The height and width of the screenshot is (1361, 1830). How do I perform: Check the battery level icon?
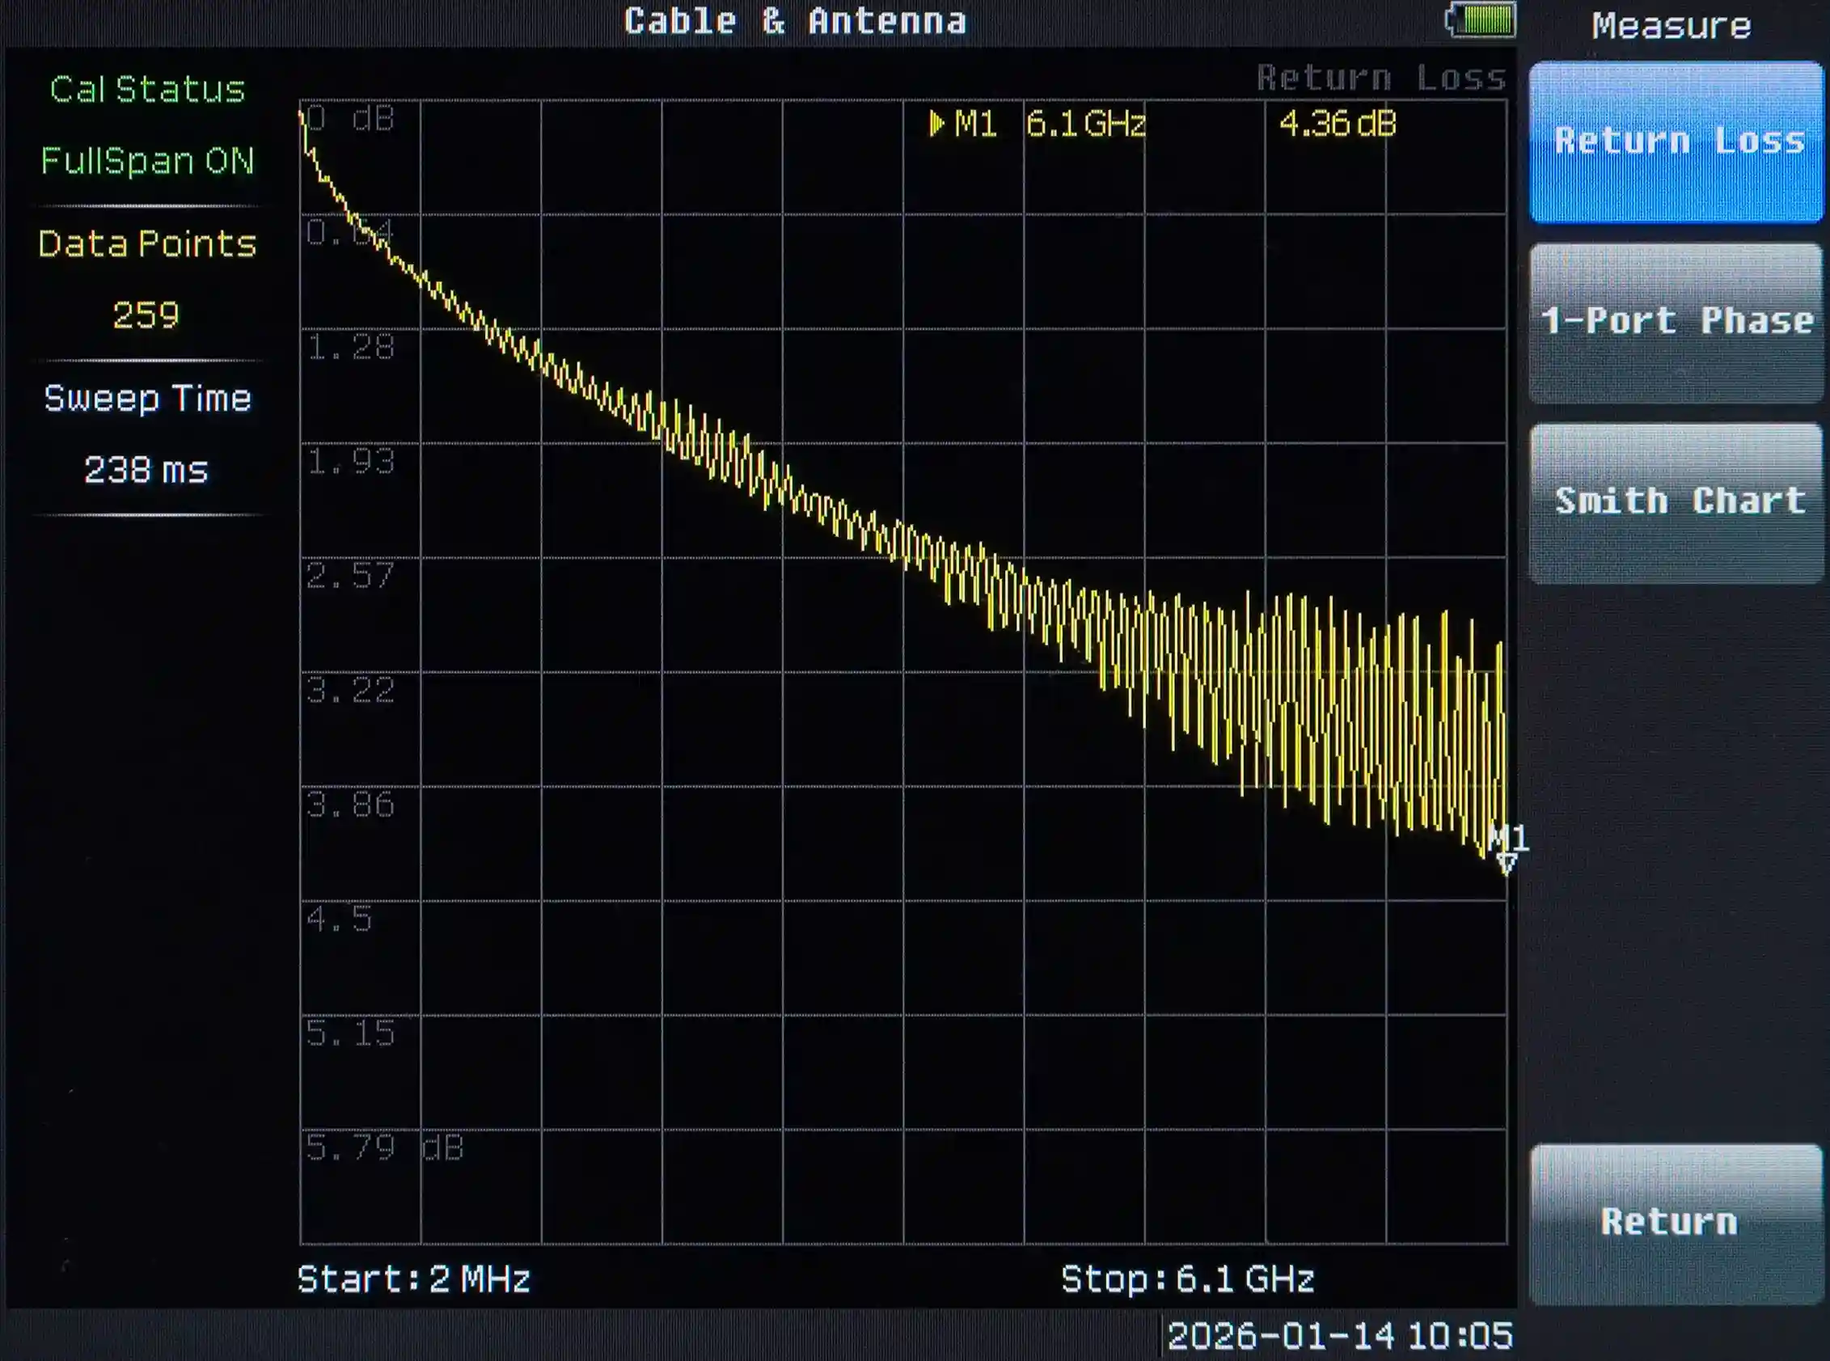[x=1481, y=19]
